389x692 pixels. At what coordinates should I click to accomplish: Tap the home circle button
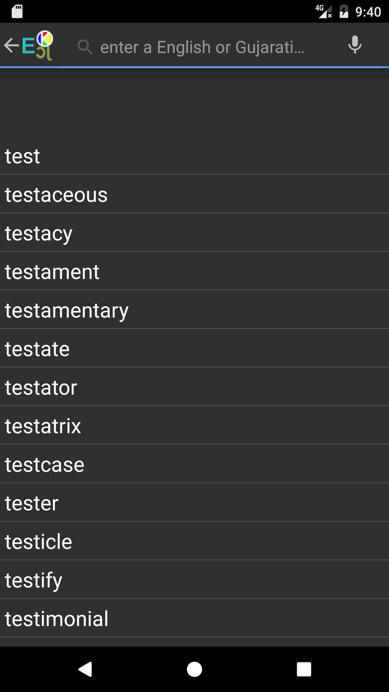tap(194, 669)
